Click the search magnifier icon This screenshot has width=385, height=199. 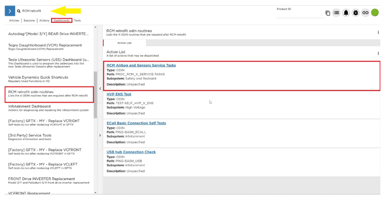click(18, 11)
